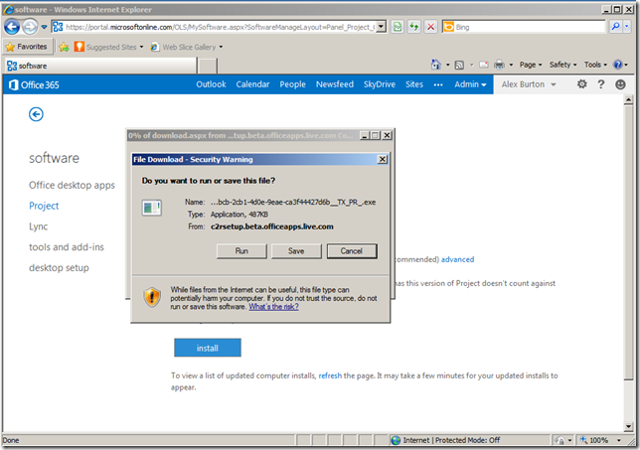The width and height of the screenshot is (640, 450).
Task: Select the software browser tab
Action: (x=100, y=66)
